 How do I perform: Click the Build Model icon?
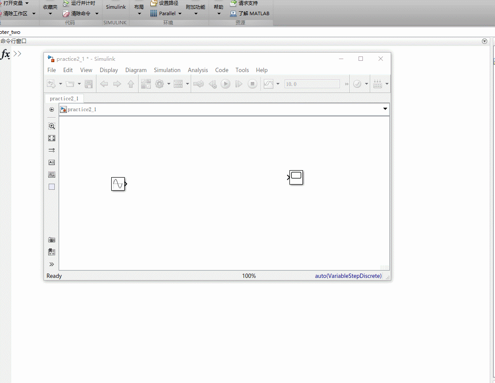tap(378, 84)
